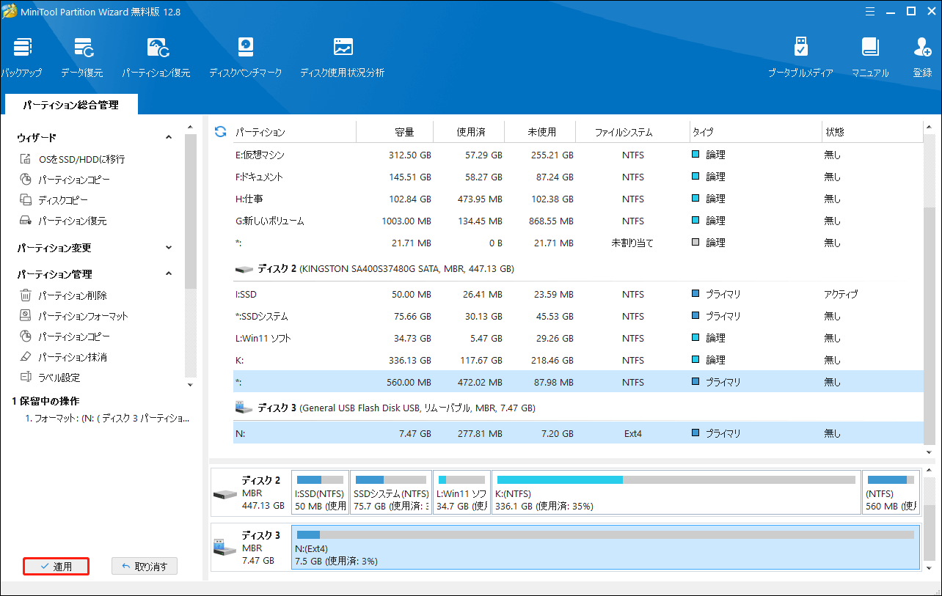Select the I:SSD(NTFS) block in the disk map

tap(319, 493)
